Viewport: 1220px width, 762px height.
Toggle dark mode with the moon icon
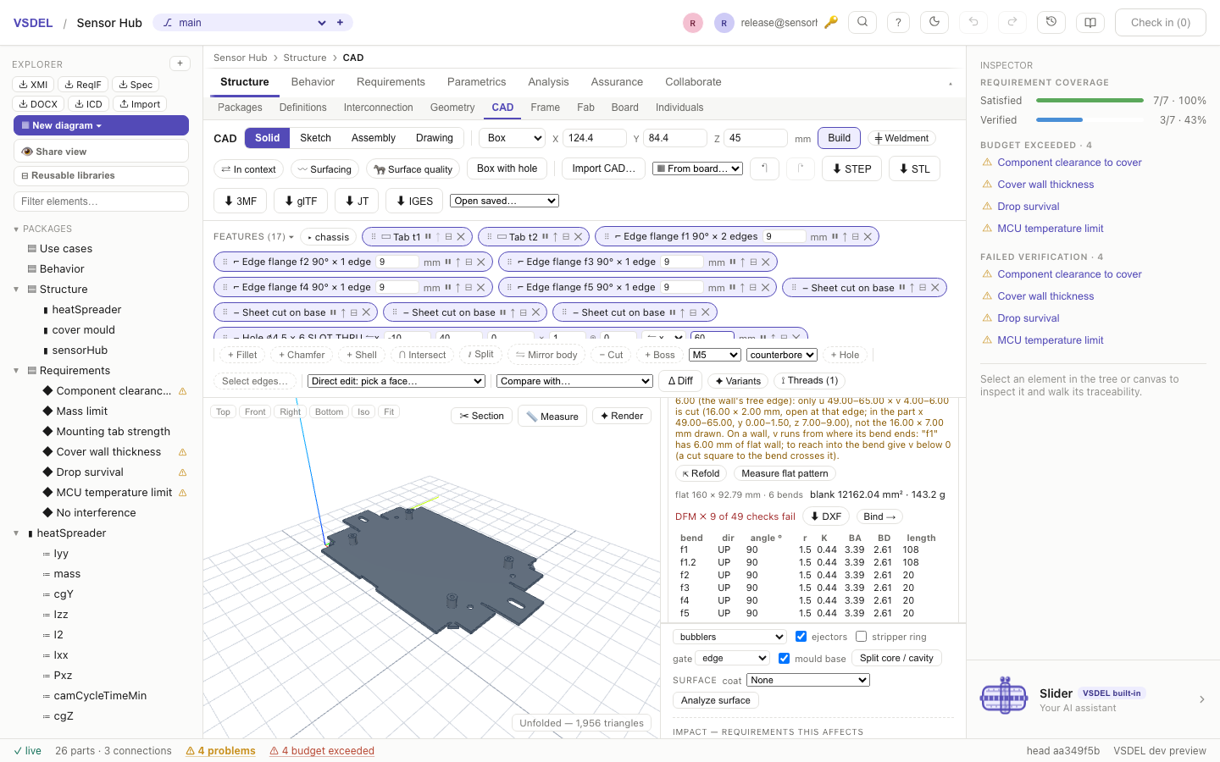(934, 23)
